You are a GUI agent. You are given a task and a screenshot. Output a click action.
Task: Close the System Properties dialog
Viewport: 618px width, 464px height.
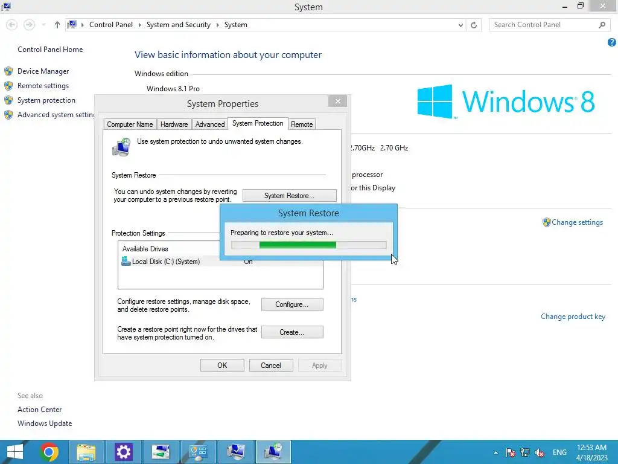(x=338, y=101)
